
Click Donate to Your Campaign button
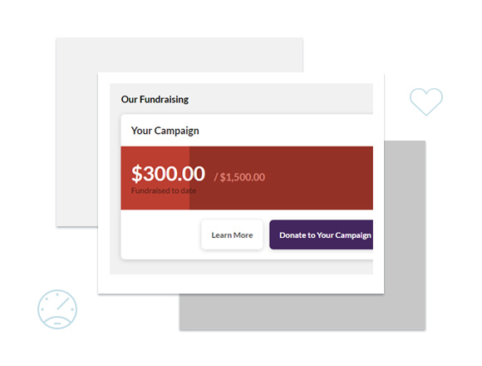[x=322, y=235]
